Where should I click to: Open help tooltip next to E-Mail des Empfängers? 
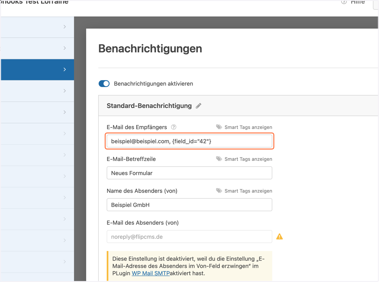(x=174, y=127)
